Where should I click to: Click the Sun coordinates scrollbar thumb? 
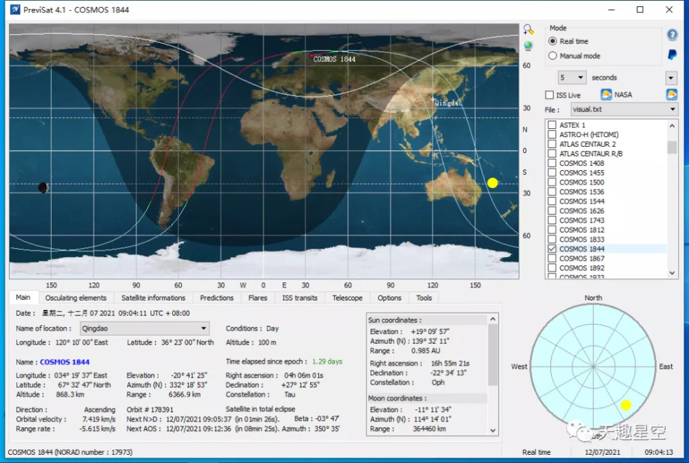pos(493,355)
